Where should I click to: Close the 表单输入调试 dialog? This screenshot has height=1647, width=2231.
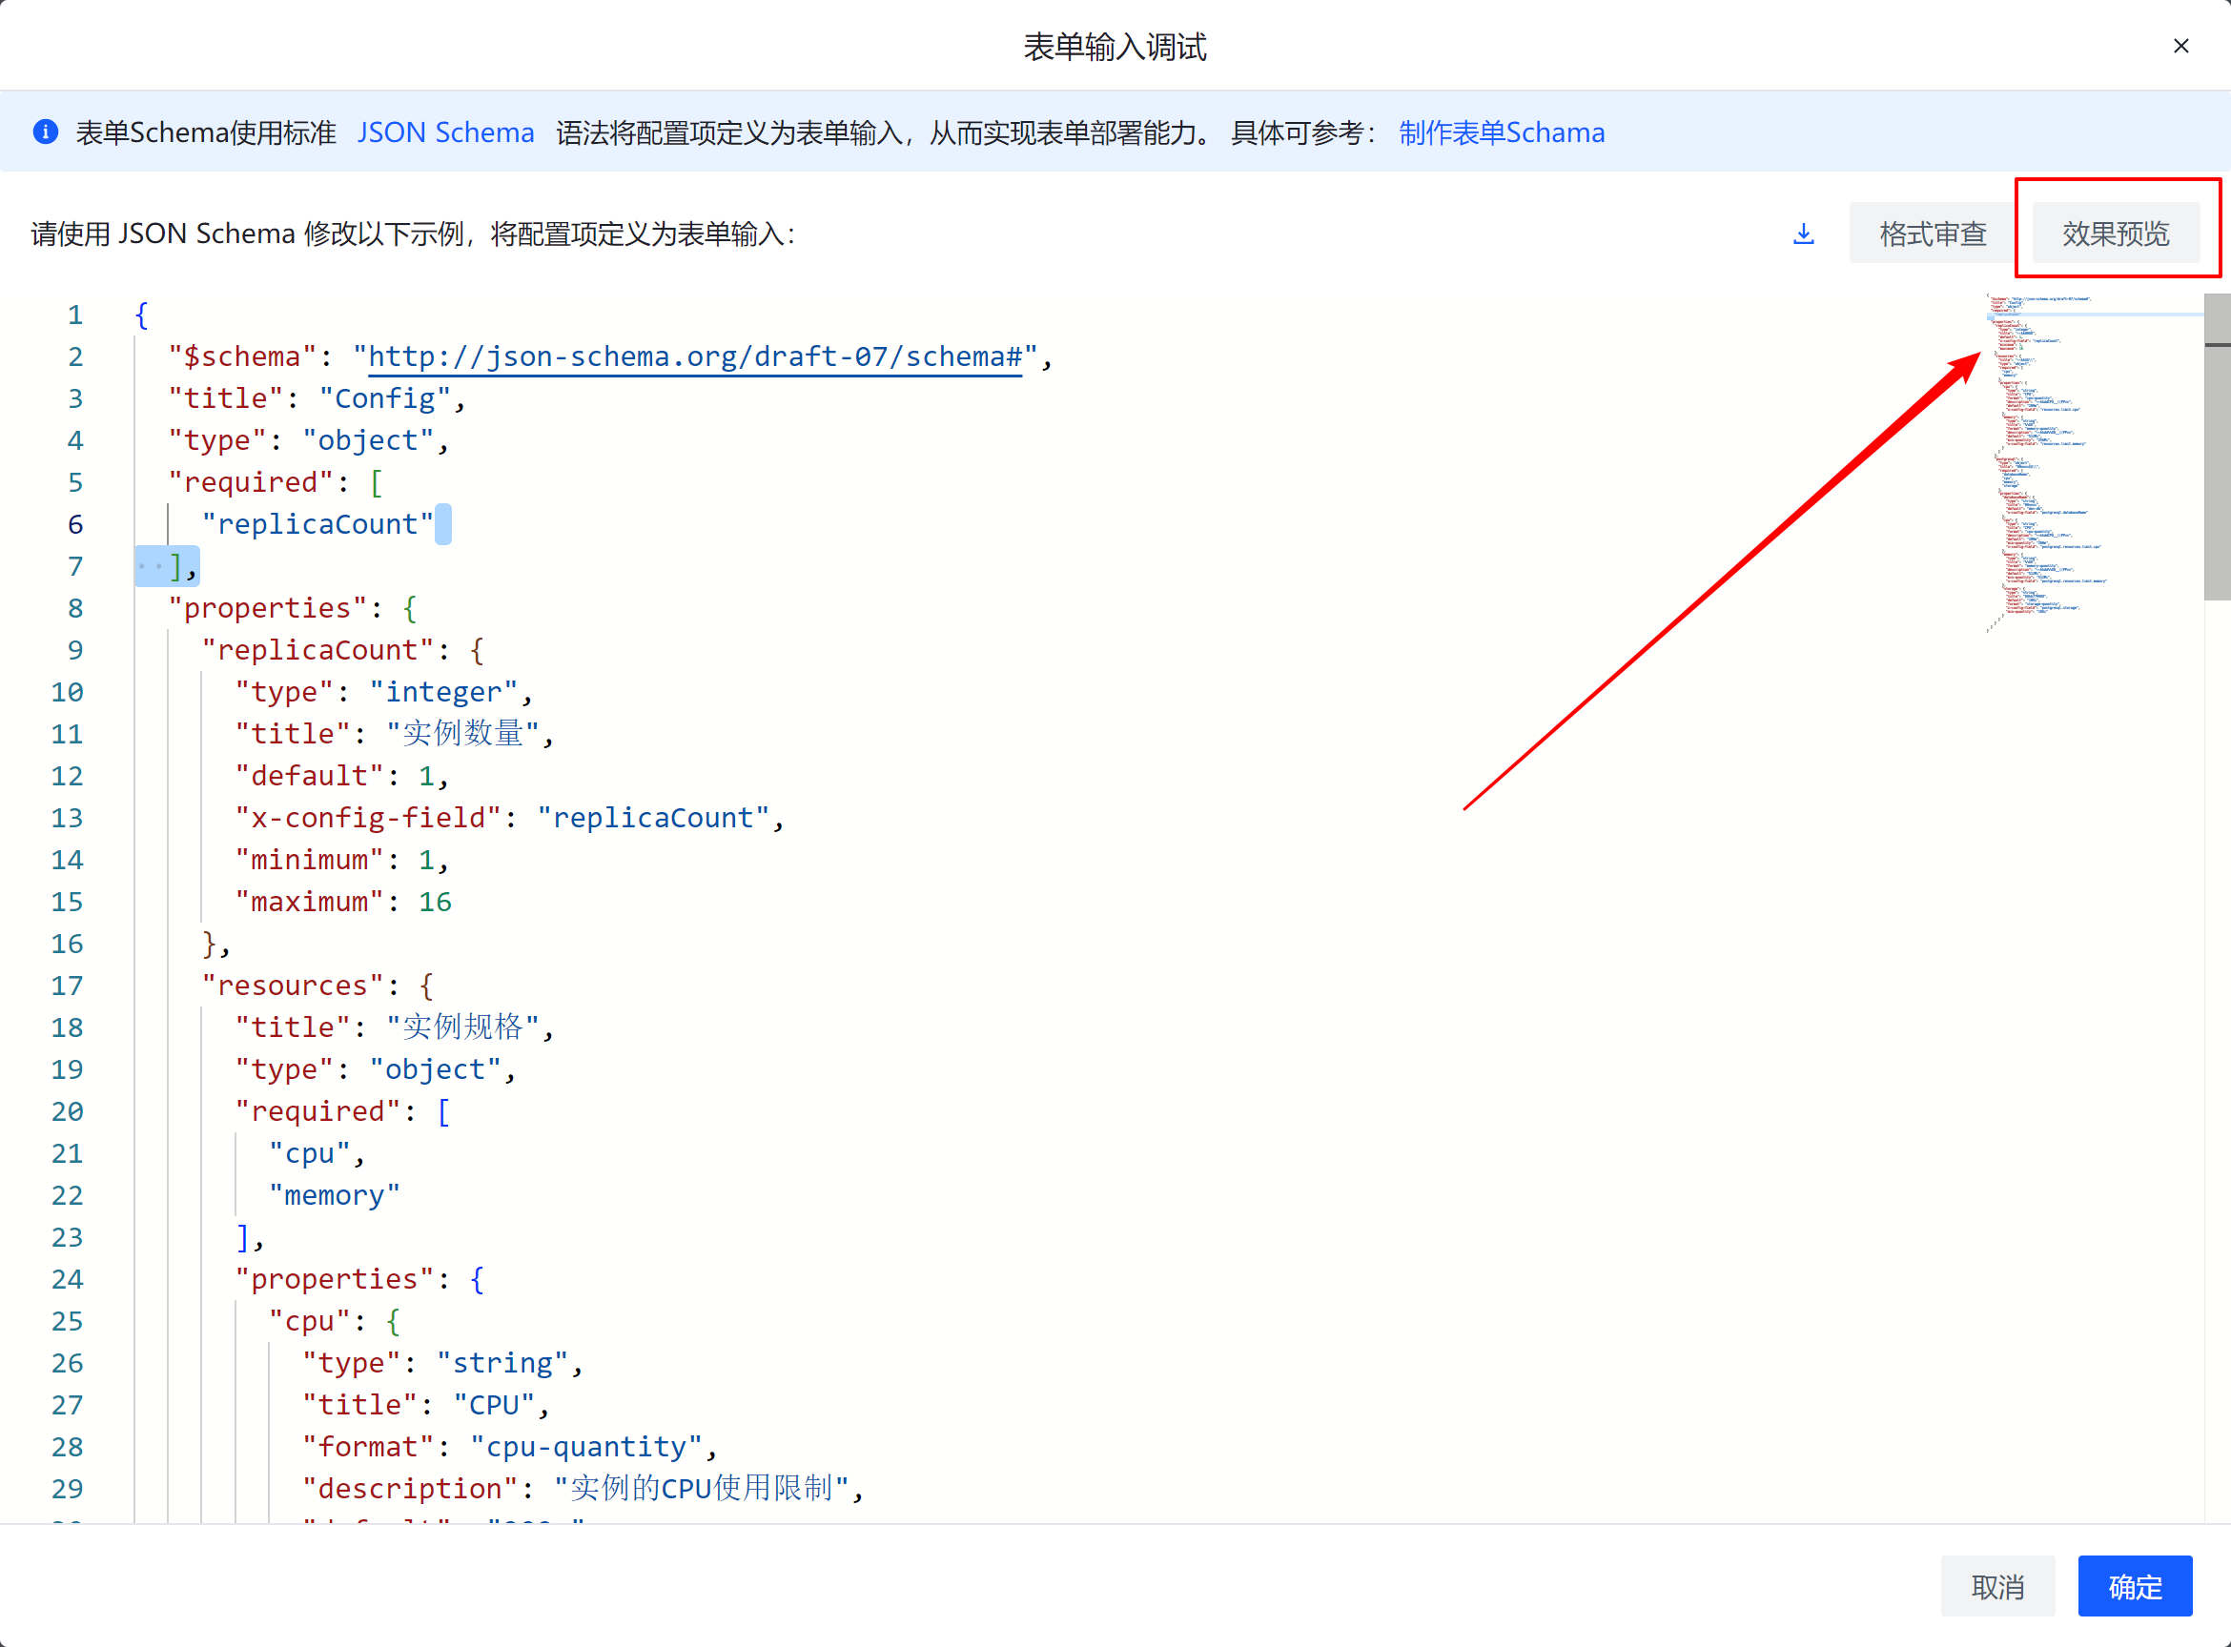[2181, 46]
